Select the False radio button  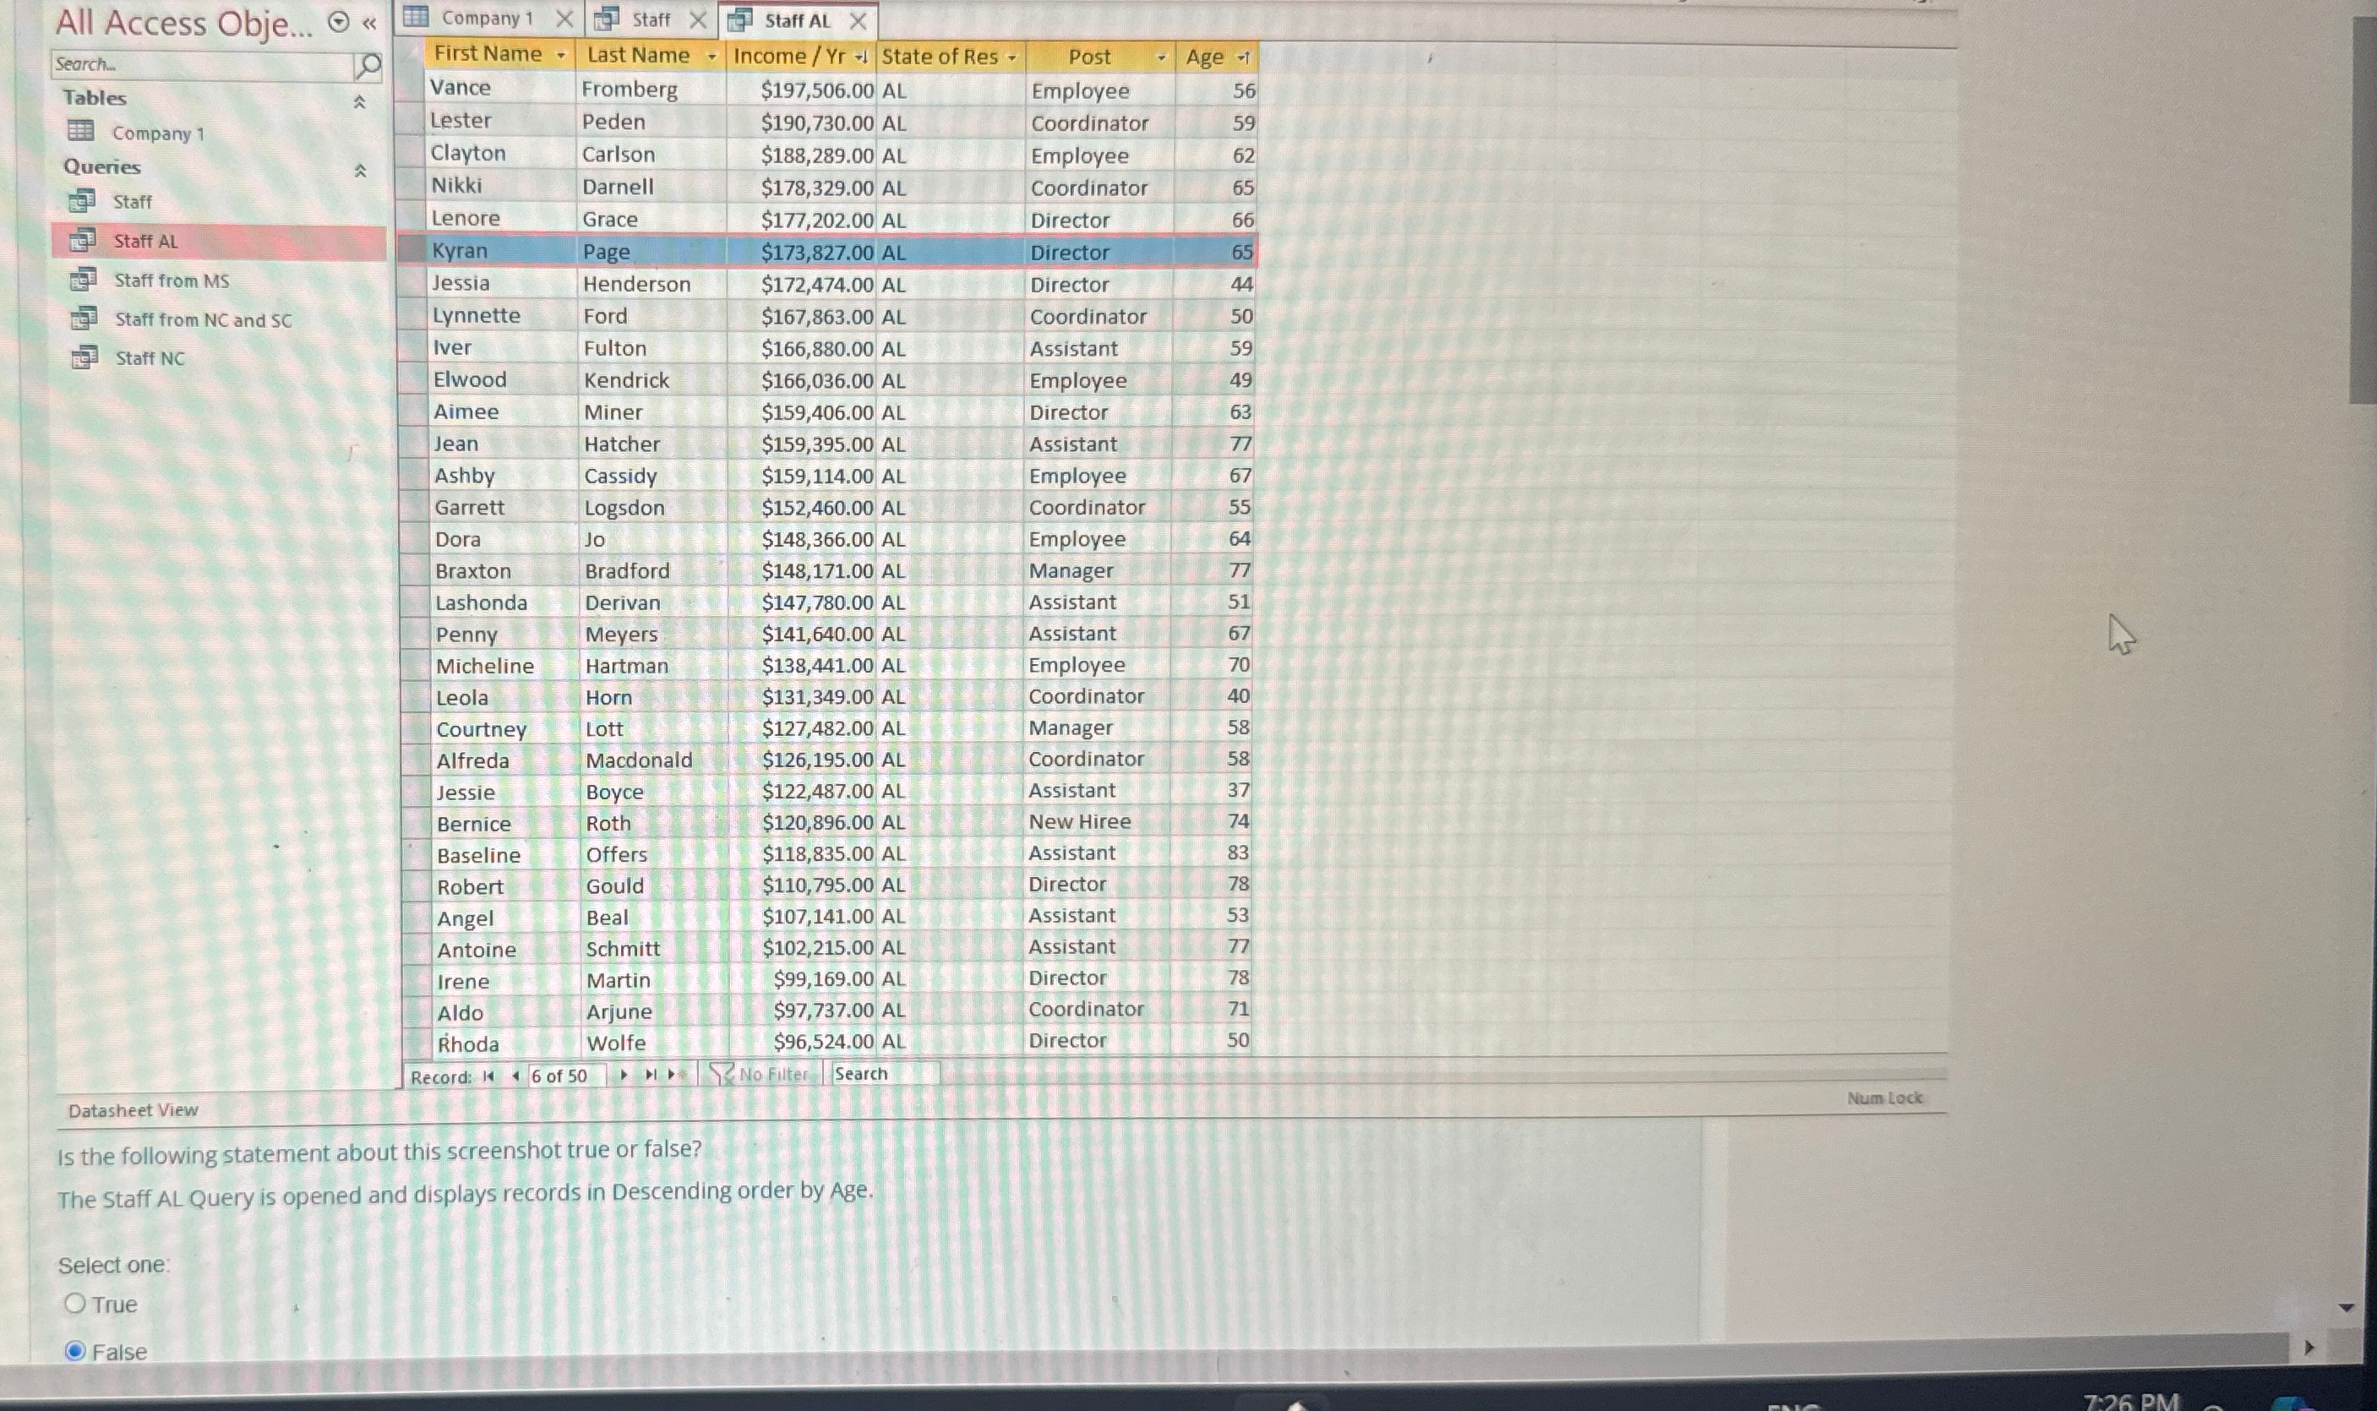(74, 1351)
